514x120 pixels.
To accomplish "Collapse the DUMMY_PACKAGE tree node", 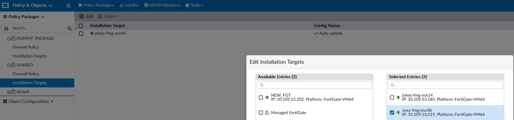I will 9,39.
